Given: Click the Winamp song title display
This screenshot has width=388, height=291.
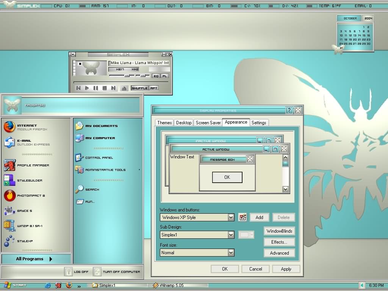Looking at the screenshot, I should [139, 63].
